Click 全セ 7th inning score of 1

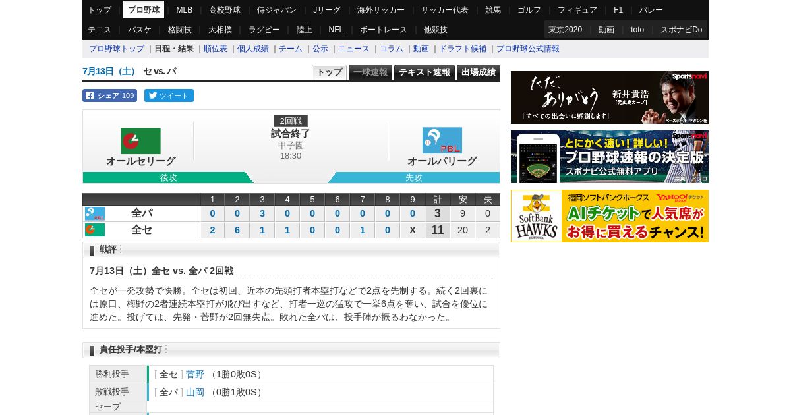point(363,230)
